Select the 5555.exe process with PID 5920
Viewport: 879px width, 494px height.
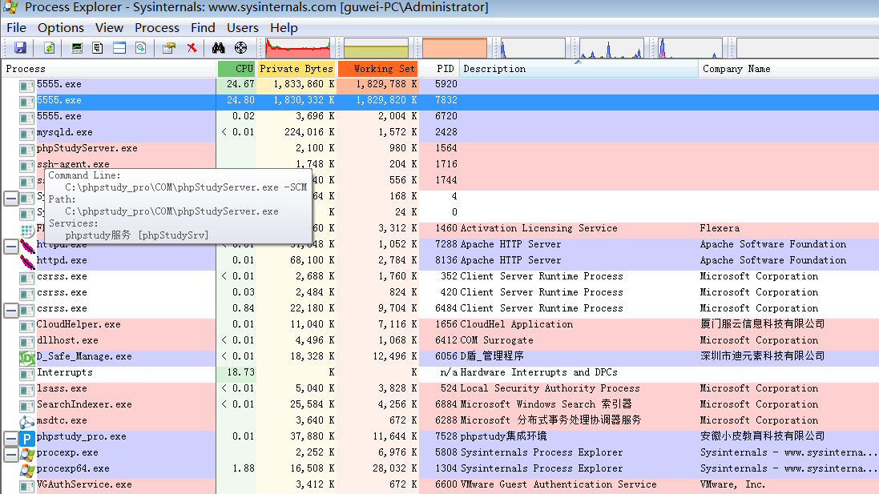click(439, 85)
